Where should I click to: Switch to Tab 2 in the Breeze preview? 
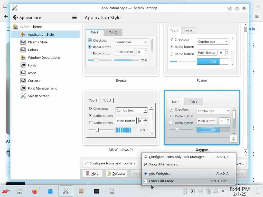coord(113,32)
